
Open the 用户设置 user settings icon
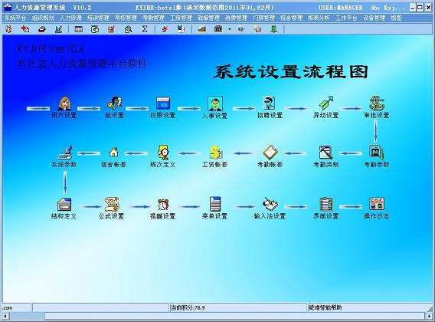(65, 103)
